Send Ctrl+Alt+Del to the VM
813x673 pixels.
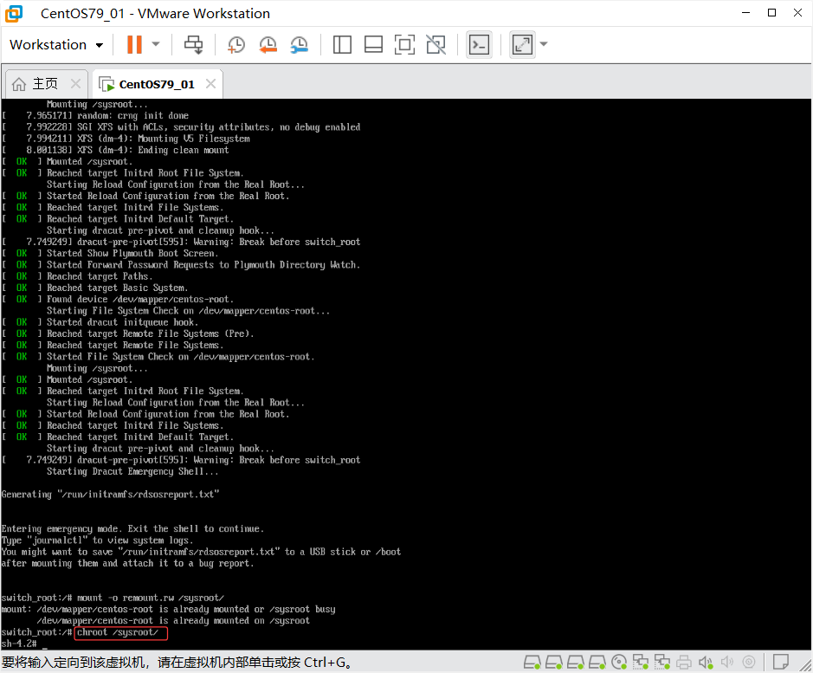pyautogui.click(x=194, y=45)
